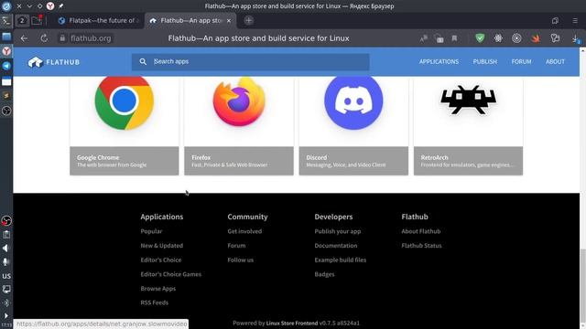Click the Search apps field
Image resolution: width=586 pixels, height=329 pixels.
pos(250,61)
